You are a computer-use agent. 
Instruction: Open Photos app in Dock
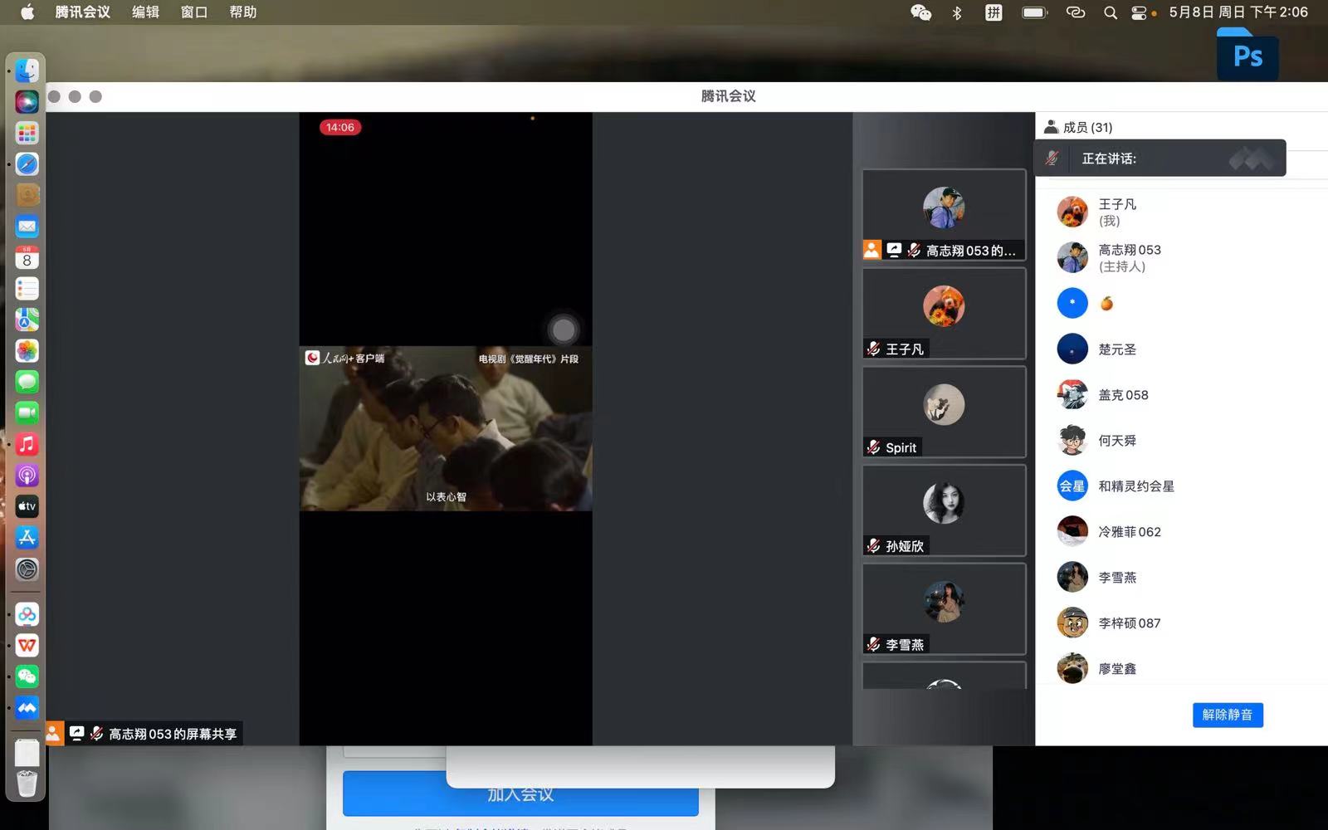27,350
